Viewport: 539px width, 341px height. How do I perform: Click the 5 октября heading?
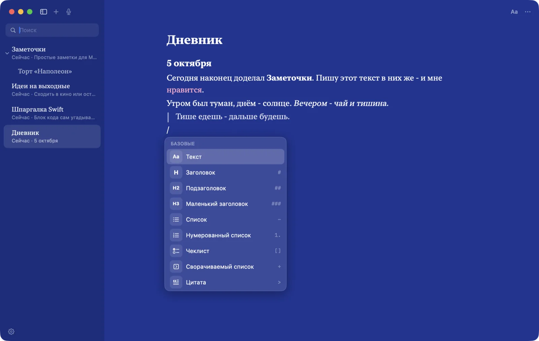pos(189,63)
